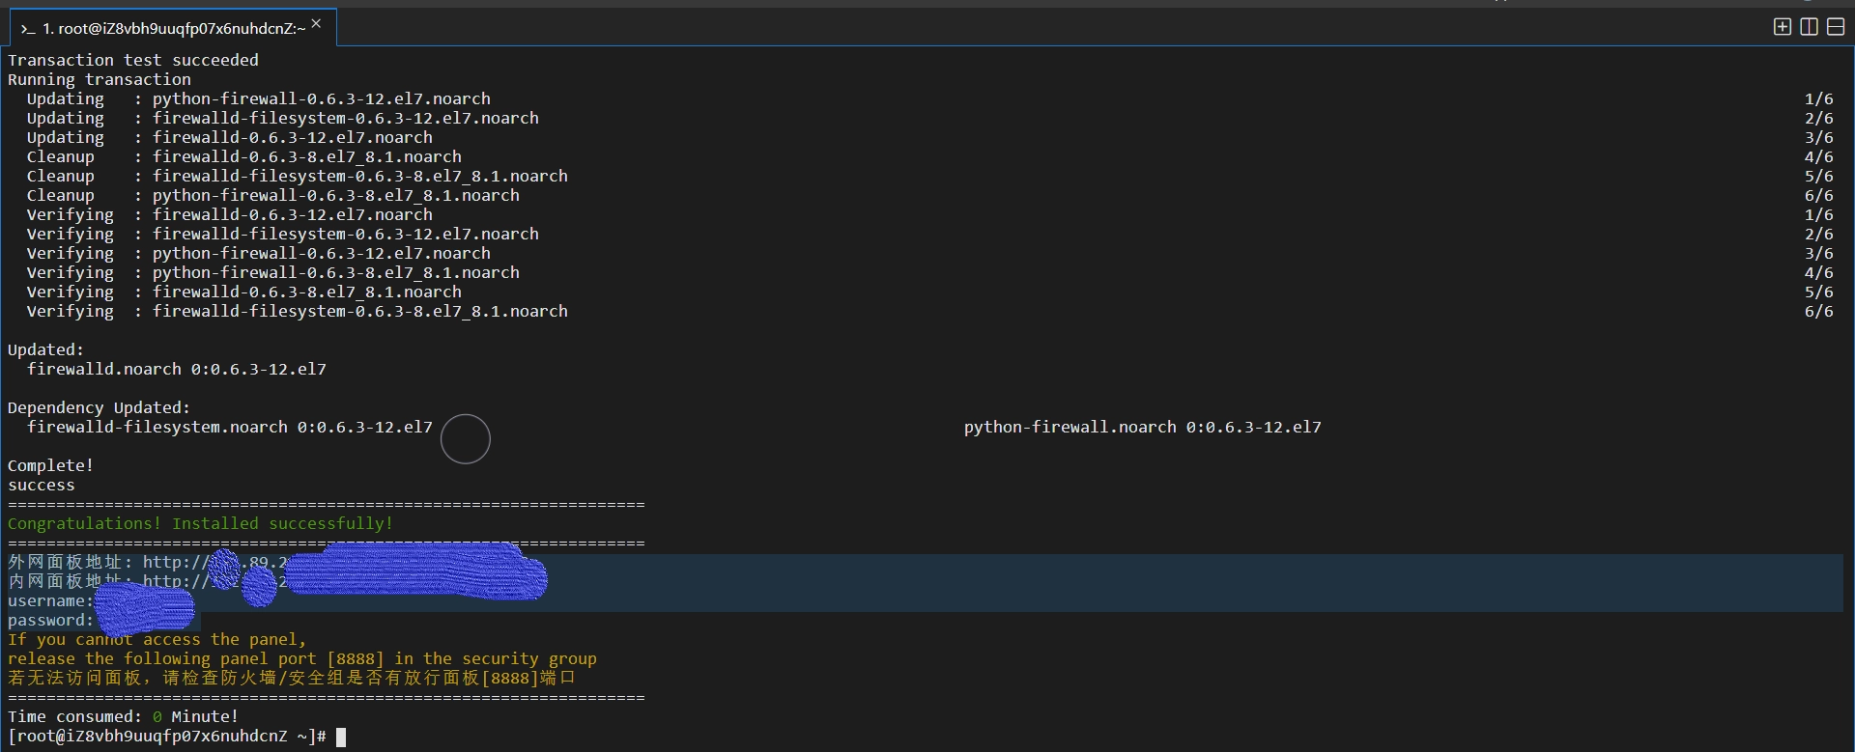Click the '外网面板地址:' label
Screen dimensions: 1855x752
pos(71,562)
